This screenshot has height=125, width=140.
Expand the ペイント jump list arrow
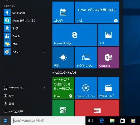point(45,52)
